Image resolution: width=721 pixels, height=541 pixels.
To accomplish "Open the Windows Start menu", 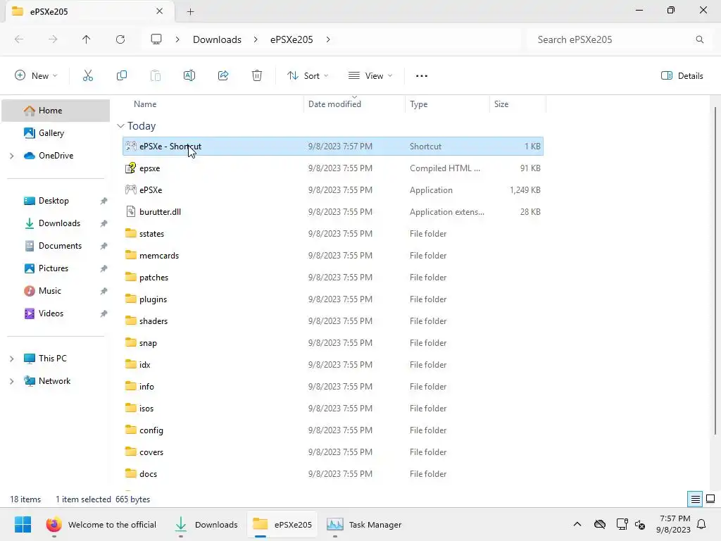I will (23, 524).
